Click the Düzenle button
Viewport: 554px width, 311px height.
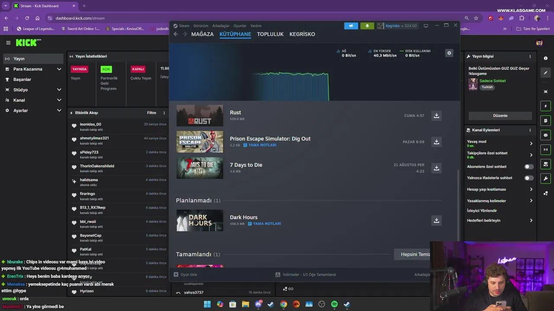500,116
